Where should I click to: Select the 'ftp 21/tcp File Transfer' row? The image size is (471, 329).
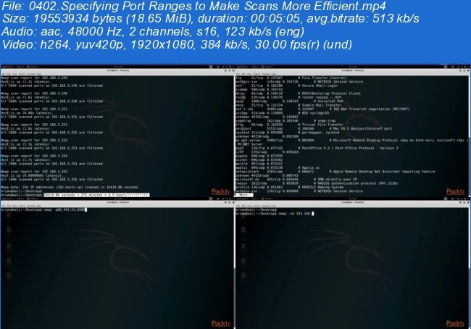[x=291, y=78]
